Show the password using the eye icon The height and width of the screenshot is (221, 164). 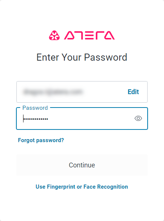[x=138, y=118]
